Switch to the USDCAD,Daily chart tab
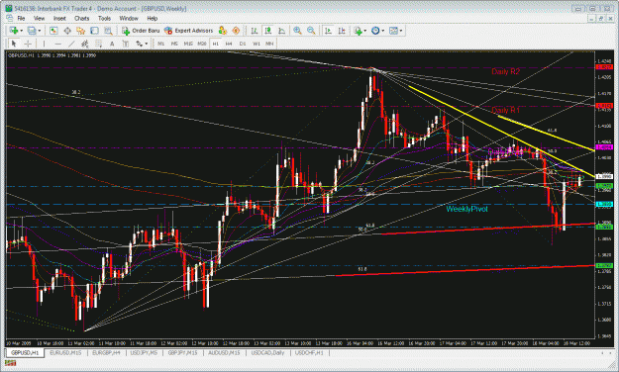The image size is (619, 372). tap(267, 352)
